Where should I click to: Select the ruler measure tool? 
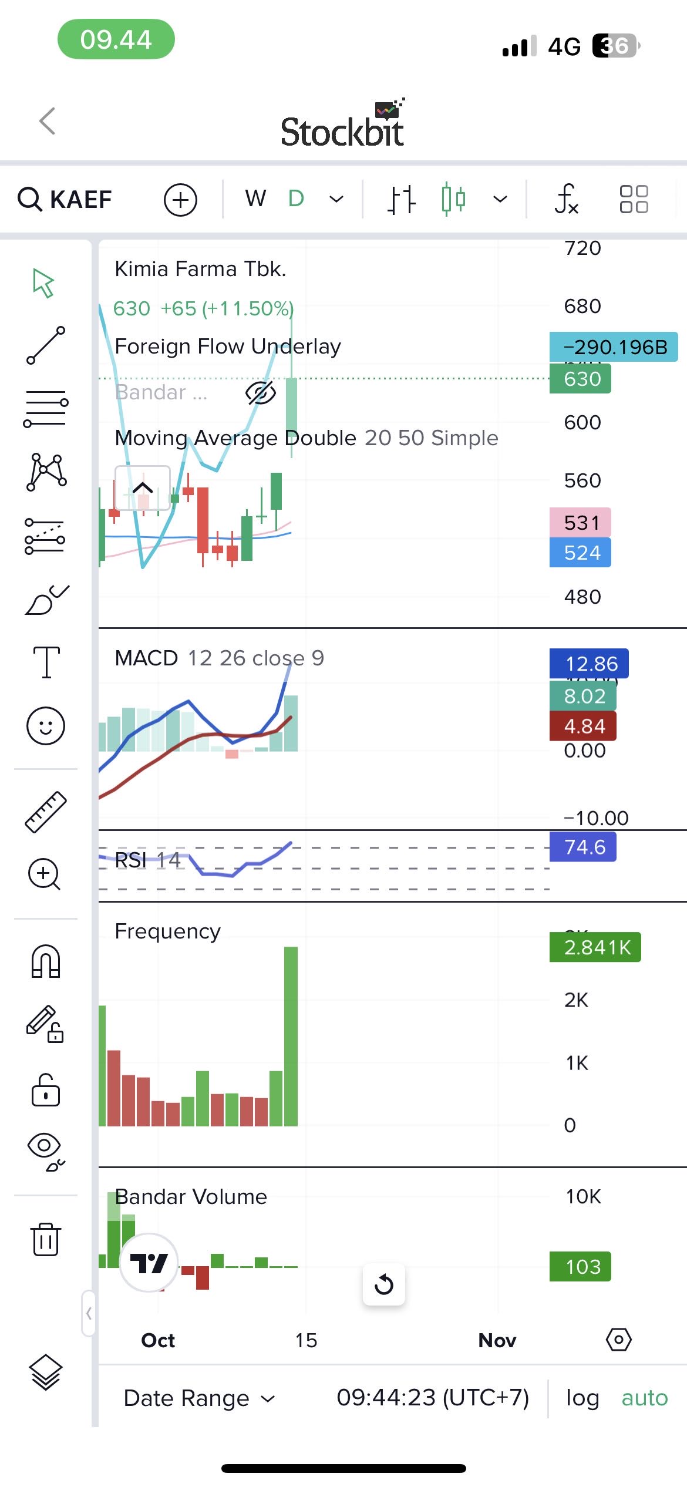[x=46, y=812]
